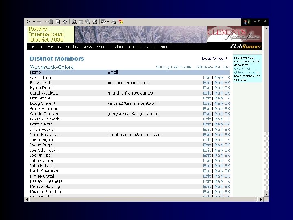Click the red Yahoo messenger toolbar icon
Image resolution: width=293 pixels, height=220 pixels.
[121, 22]
